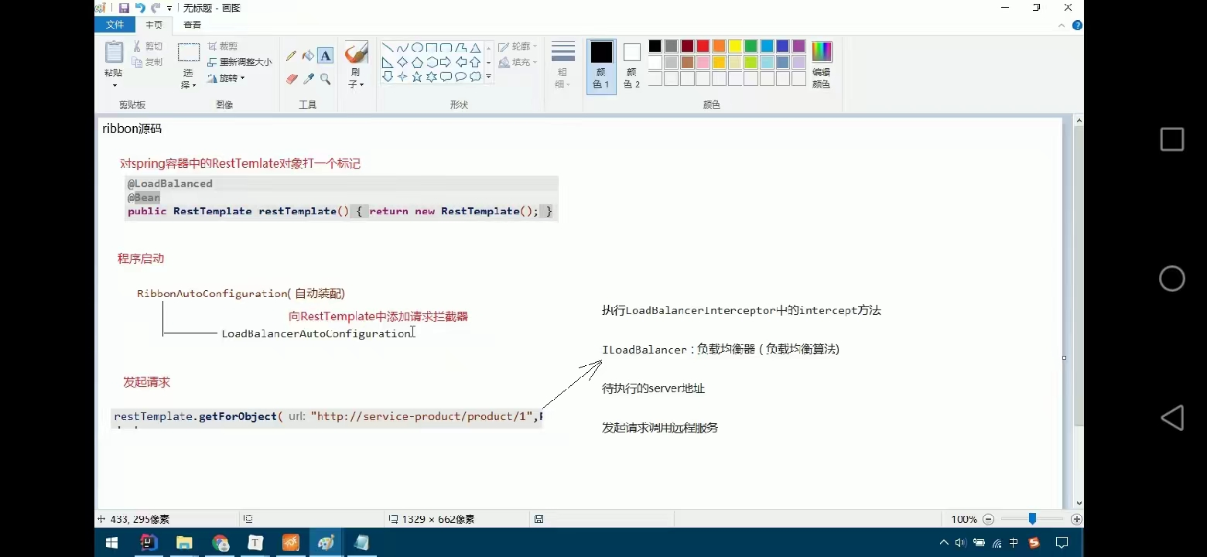Viewport: 1207px width, 557px height.
Task: Choose the purple color swatch
Action: tap(799, 46)
